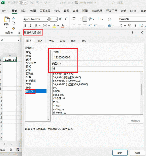Select cell A1 with 1.23E+10

coord(10,60)
